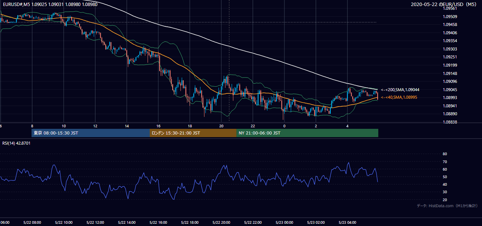Click the bottom time label 5/23 00:00
This screenshot has width=482, height=226.
[x=284, y=222]
